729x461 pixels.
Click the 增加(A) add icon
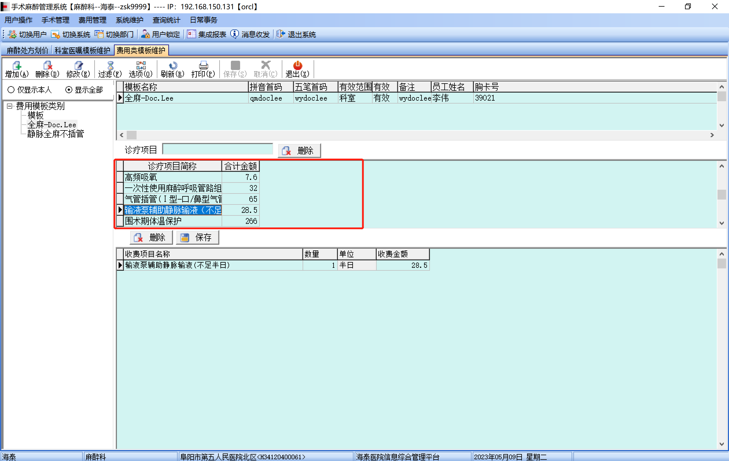point(17,66)
